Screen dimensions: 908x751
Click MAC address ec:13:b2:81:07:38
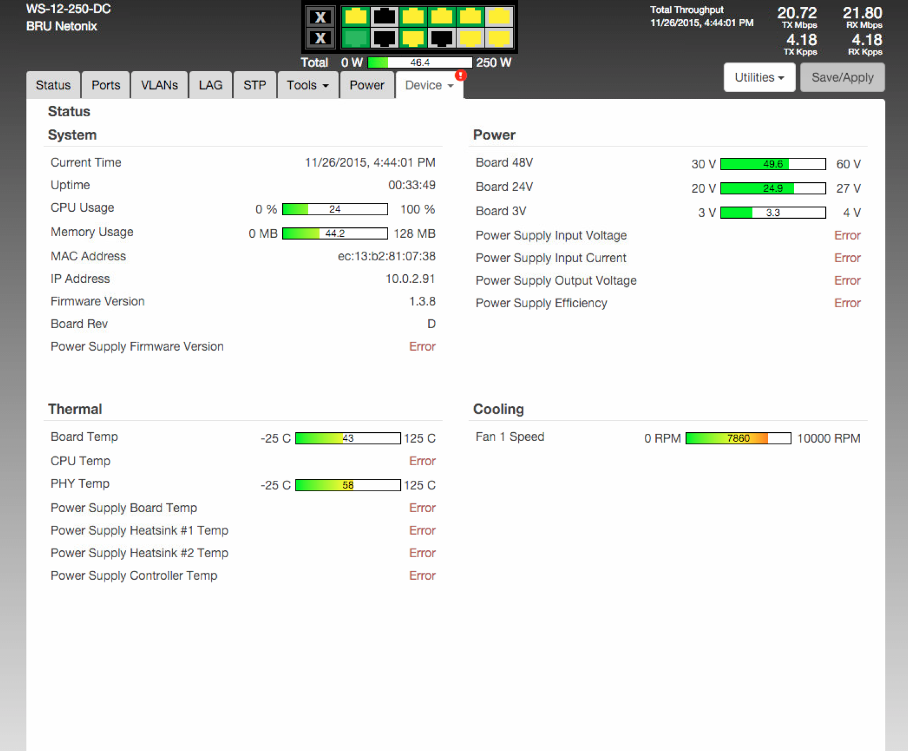click(386, 256)
